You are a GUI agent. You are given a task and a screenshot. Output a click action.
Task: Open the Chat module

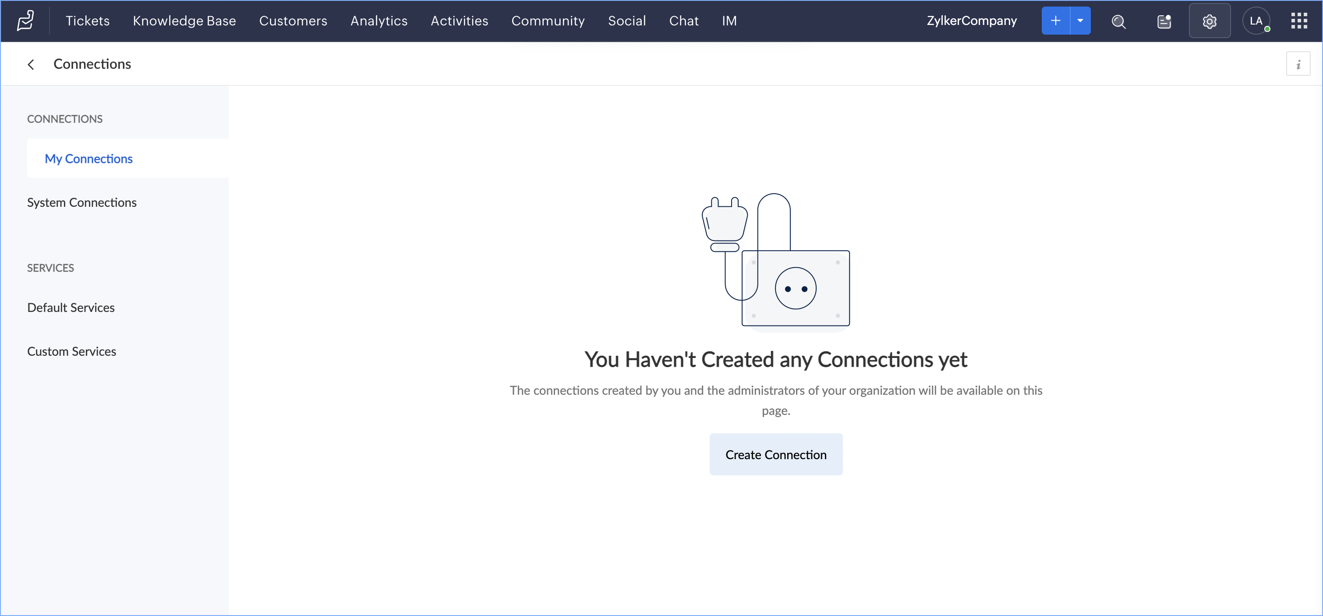(x=684, y=21)
